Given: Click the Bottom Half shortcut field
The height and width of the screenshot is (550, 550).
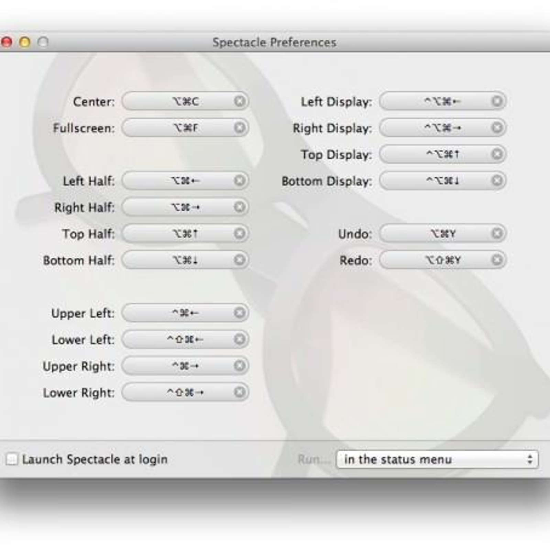Looking at the screenshot, I should pos(185,260).
